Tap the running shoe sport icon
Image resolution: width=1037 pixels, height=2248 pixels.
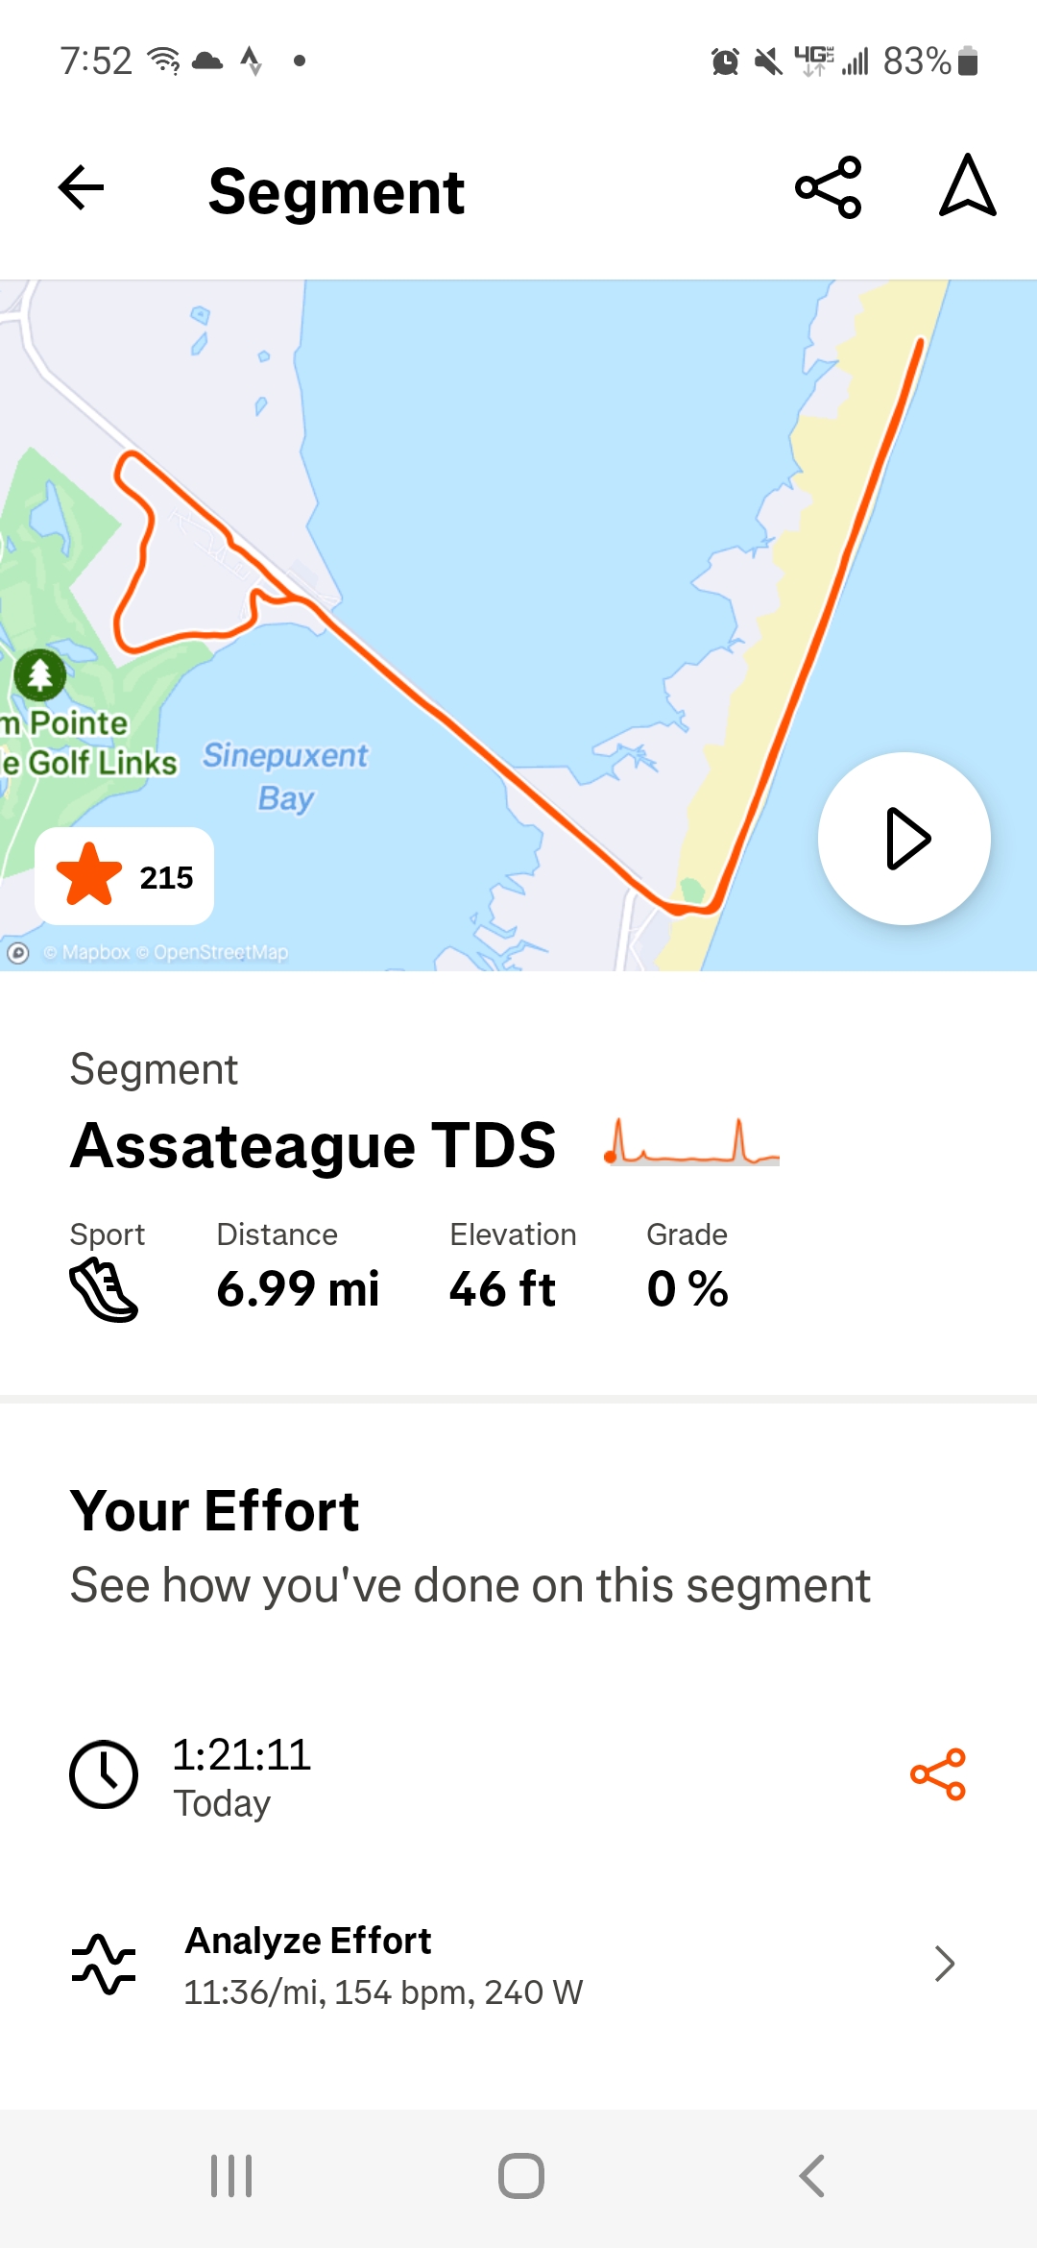tap(104, 1290)
